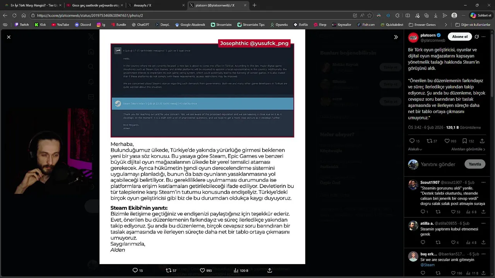Open Streamlabs Tips bookmark

point(251,25)
